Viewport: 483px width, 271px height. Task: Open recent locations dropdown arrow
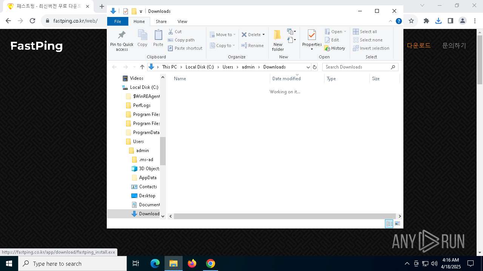point(134,67)
